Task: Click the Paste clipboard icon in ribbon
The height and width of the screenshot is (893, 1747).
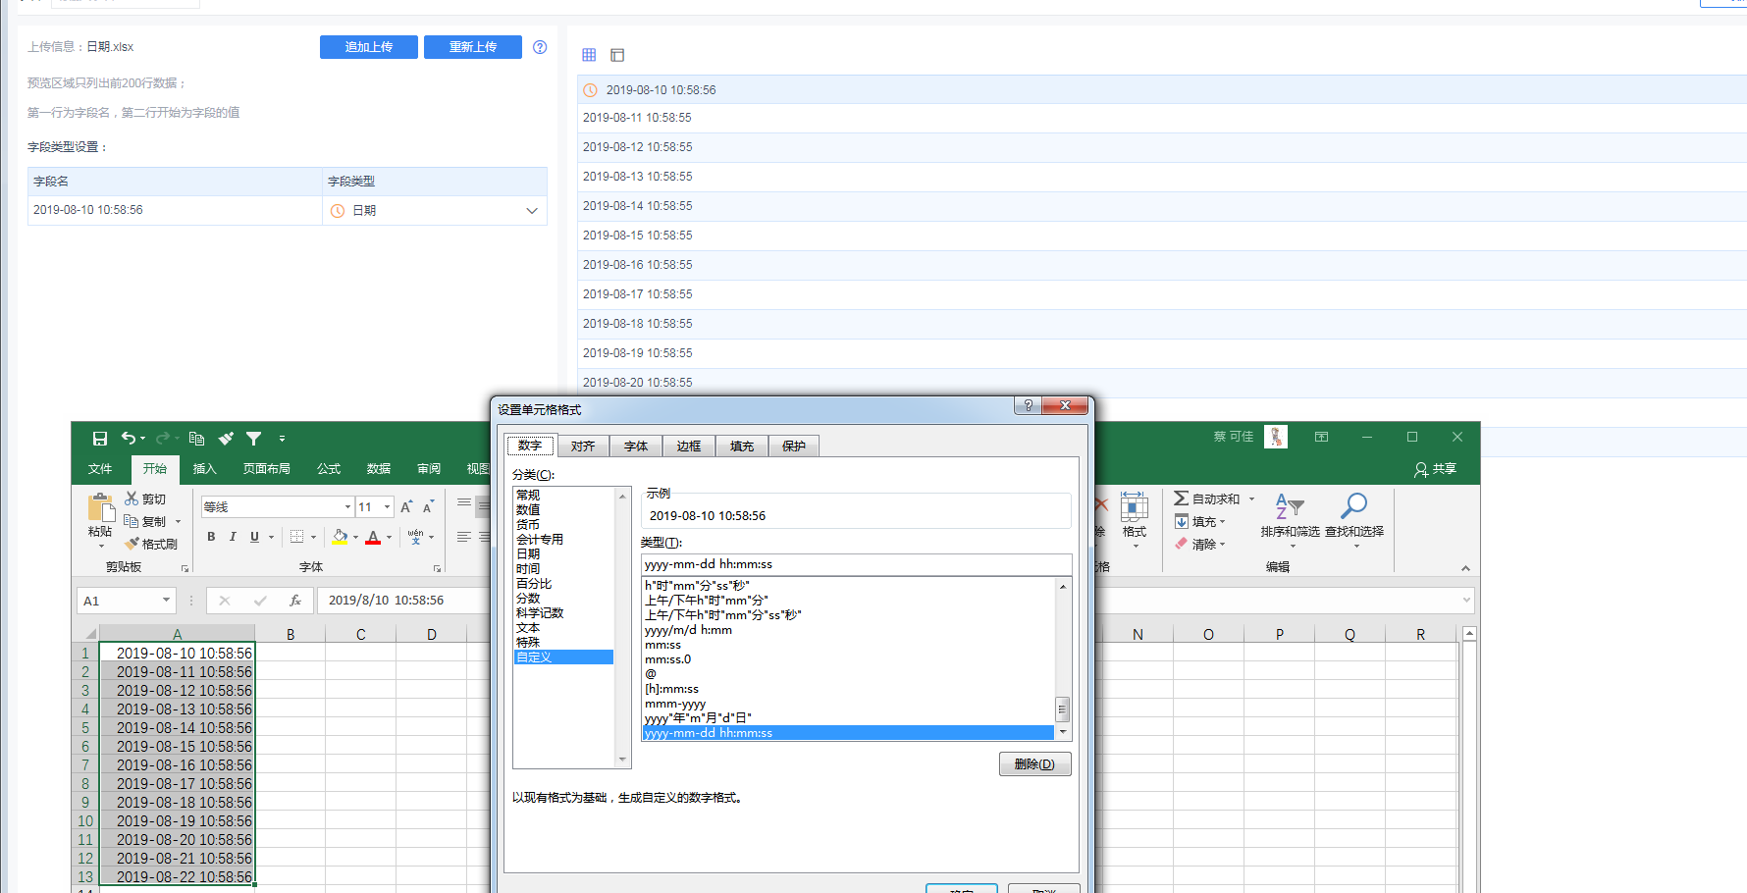Action: 100,507
